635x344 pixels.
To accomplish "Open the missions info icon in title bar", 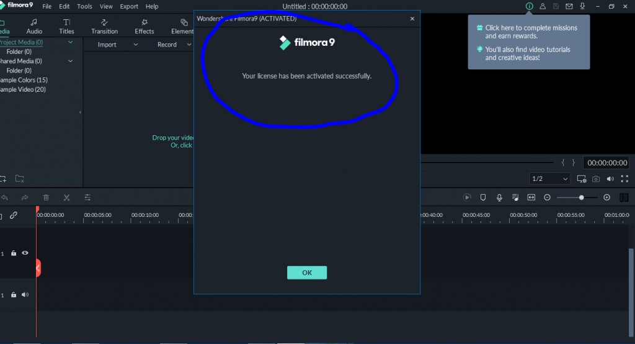I will click(x=530, y=6).
